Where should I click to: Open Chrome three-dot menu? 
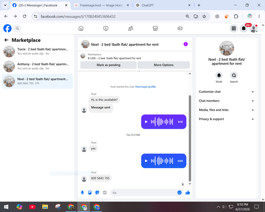259,16
